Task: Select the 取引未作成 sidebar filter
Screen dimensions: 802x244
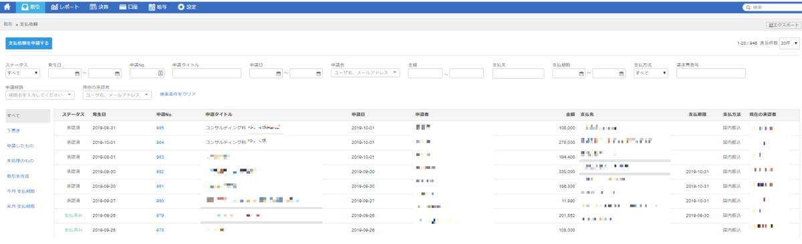Action: 18,176
